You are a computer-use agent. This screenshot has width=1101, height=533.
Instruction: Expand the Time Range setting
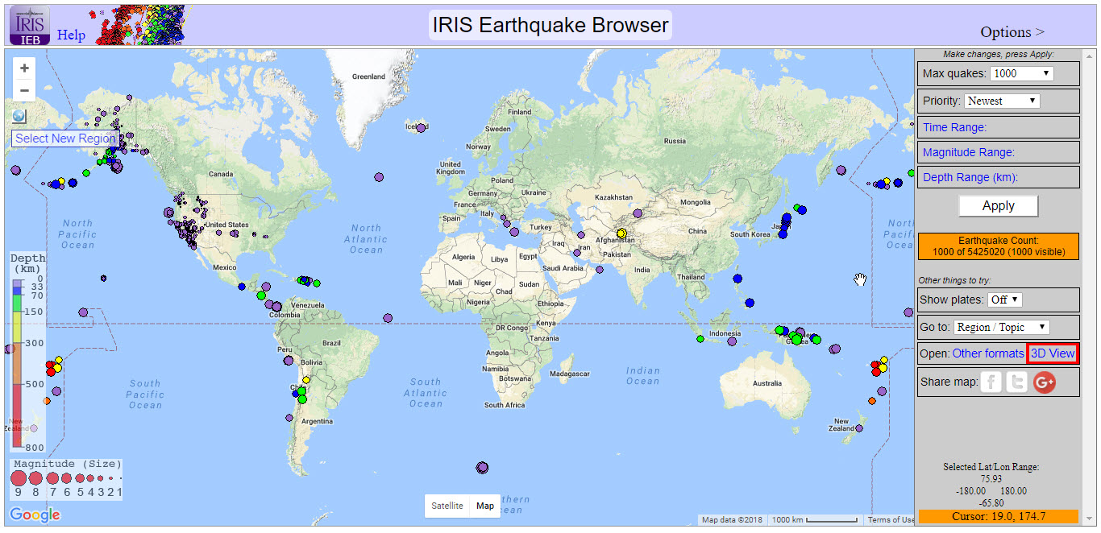[x=954, y=127]
